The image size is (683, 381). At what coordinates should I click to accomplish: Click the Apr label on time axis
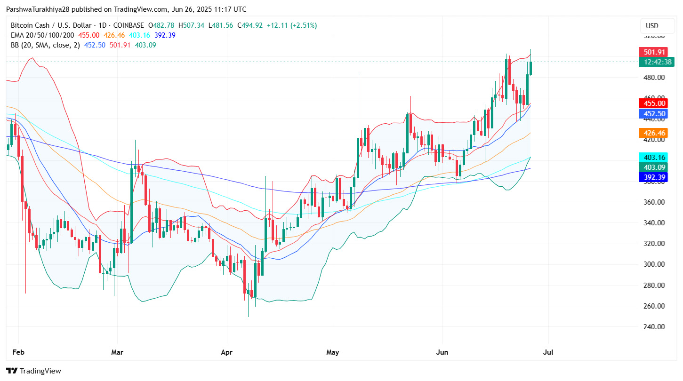click(227, 352)
